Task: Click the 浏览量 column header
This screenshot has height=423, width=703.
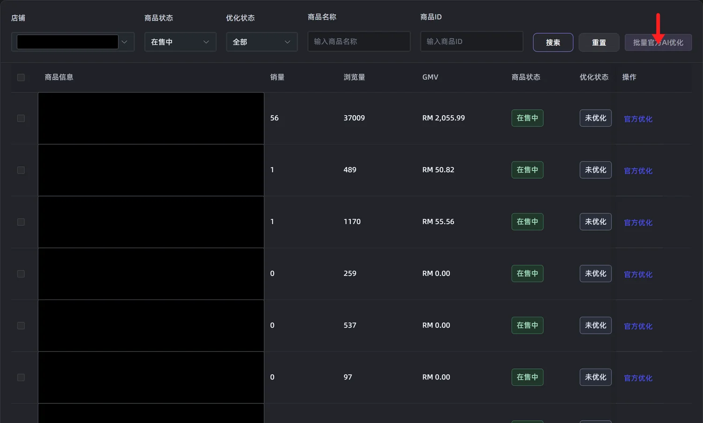Action: tap(354, 77)
